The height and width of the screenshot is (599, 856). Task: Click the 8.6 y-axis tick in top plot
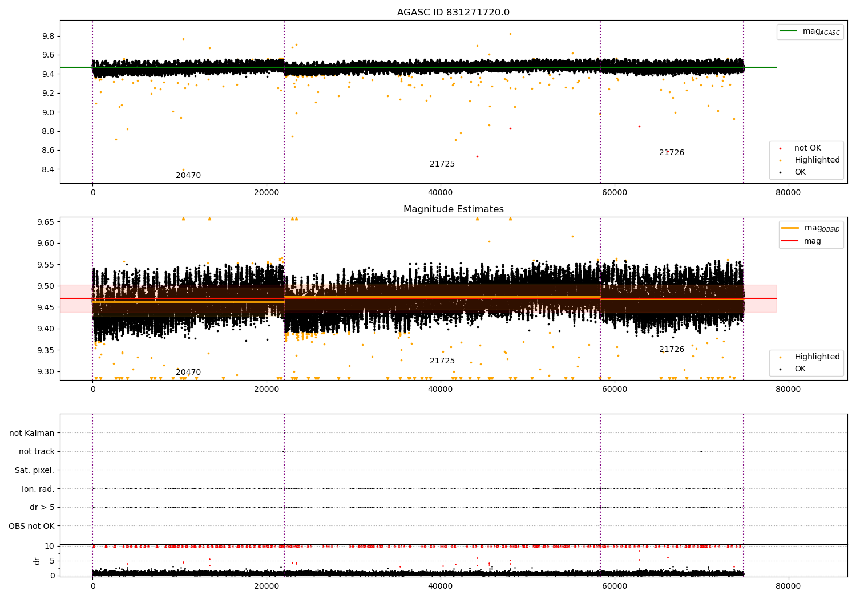click(48, 151)
